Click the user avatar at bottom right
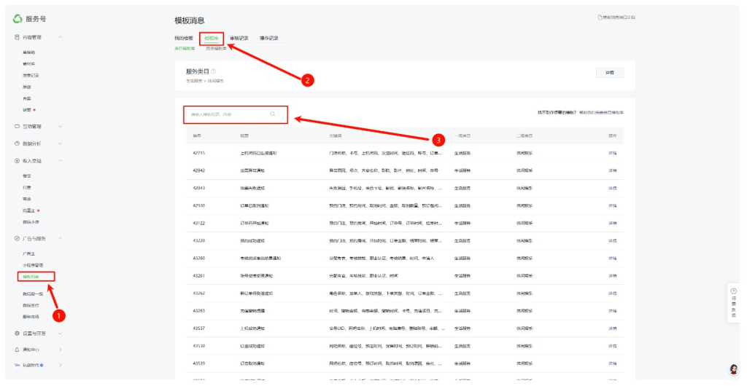The height and width of the screenshot is (386, 747). click(x=733, y=370)
